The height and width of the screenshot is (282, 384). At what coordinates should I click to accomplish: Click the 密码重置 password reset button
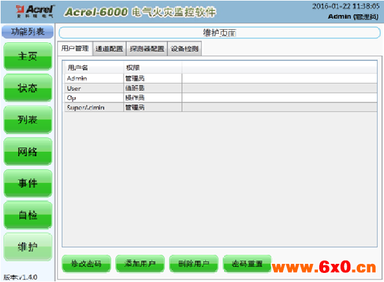pos(247,264)
